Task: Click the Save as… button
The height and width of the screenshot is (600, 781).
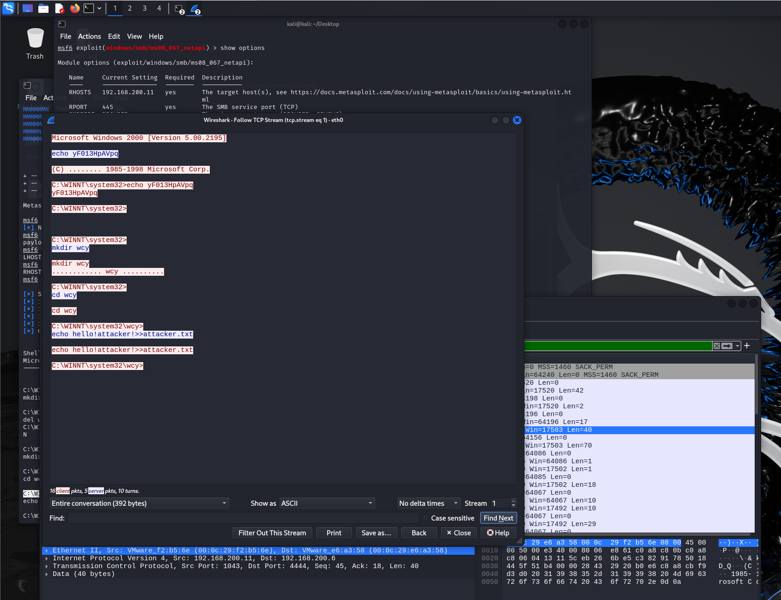Action: click(377, 533)
